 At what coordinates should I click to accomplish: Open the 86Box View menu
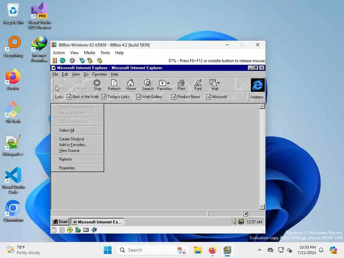click(x=74, y=53)
